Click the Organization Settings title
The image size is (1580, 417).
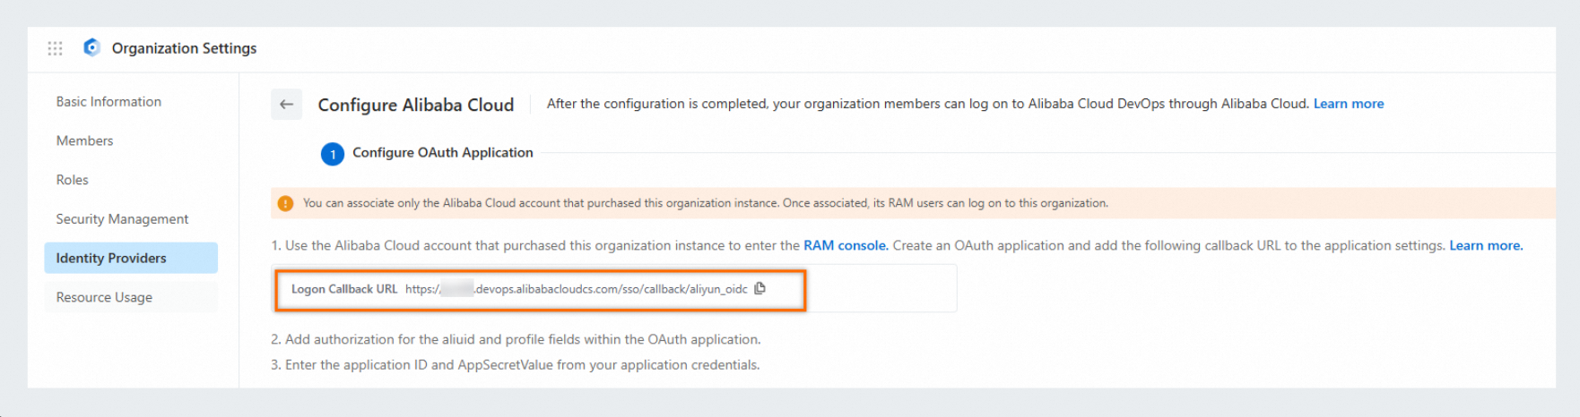pyautogui.click(x=184, y=48)
